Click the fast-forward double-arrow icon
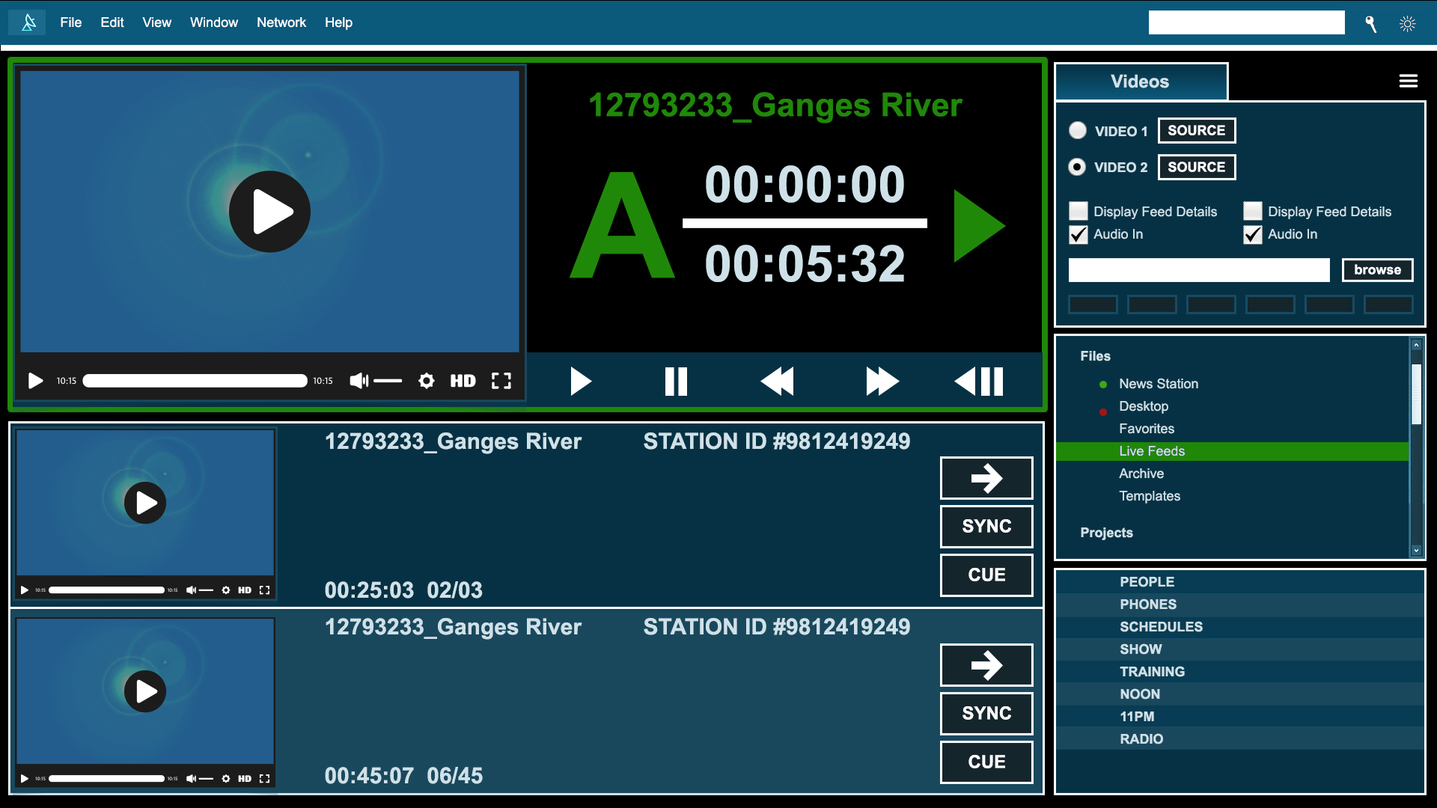Viewport: 1437px width, 808px height. (x=882, y=382)
